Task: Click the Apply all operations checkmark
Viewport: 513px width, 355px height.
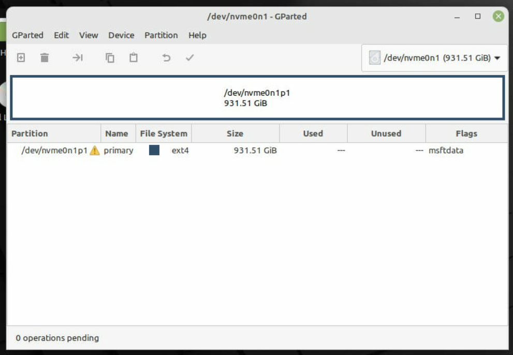Action: click(190, 57)
